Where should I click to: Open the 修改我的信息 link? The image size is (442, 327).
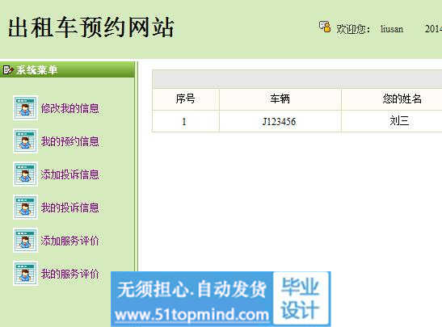pyautogui.click(x=70, y=108)
